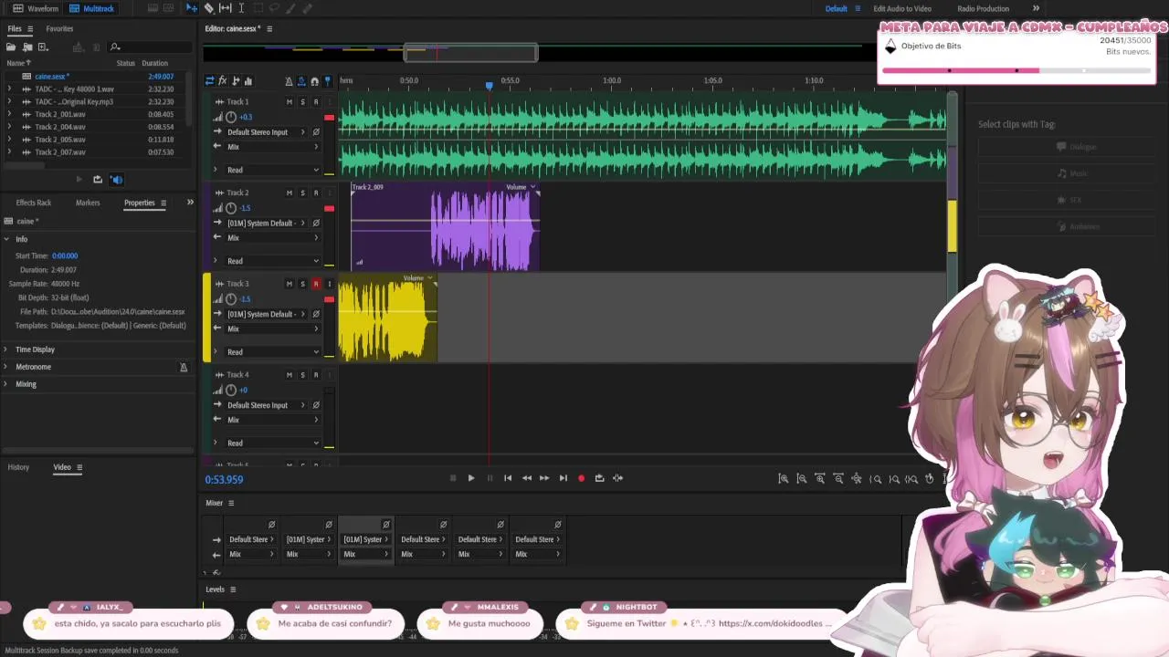Solo Track 3
The width and height of the screenshot is (1169, 657).
coord(302,284)
